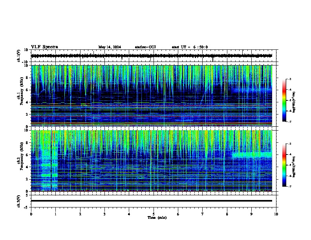Click the ch.1 "Frequency (kHz)" axis label
The image size is (311, 240).
[x=22, y=91]
